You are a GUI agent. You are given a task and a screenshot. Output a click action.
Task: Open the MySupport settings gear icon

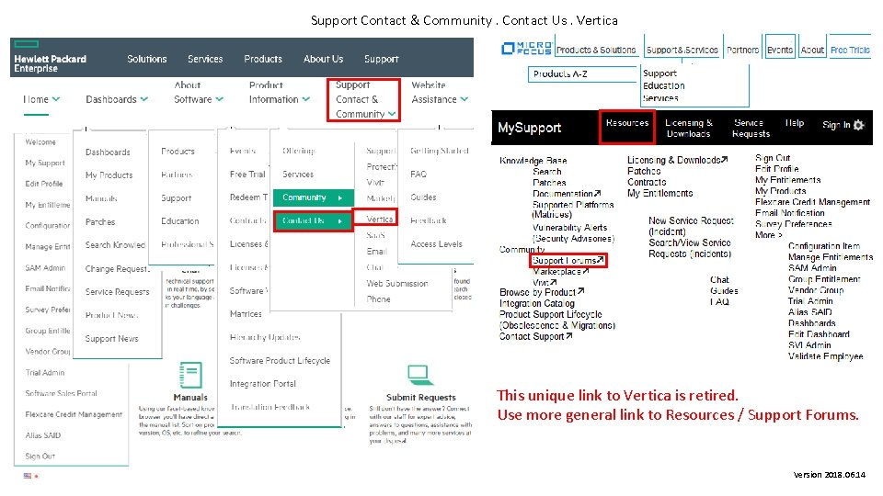coord(858,125)
